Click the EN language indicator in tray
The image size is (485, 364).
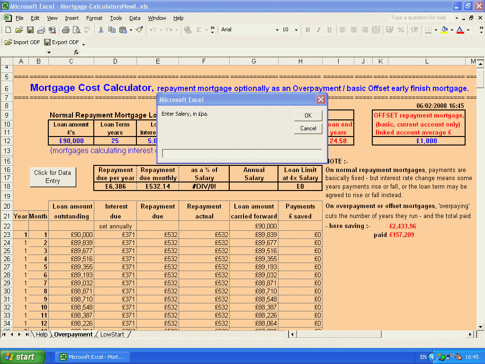[423, 357]
